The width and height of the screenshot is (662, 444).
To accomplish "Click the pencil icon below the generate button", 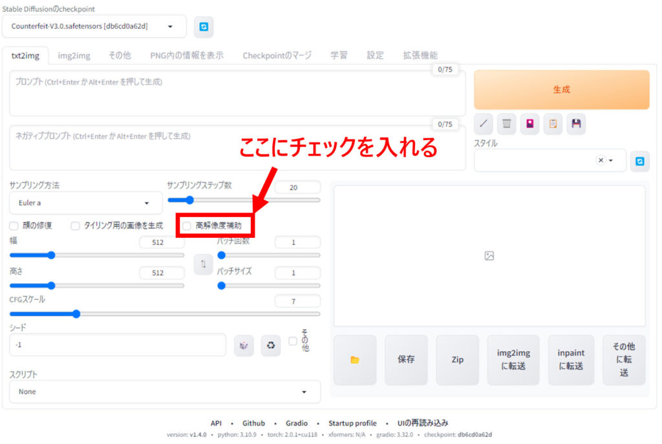I will click(484, 123).
